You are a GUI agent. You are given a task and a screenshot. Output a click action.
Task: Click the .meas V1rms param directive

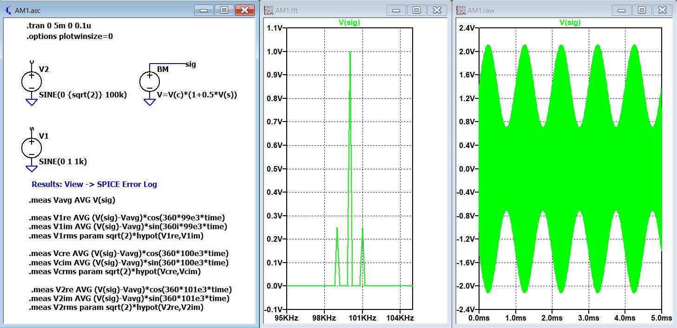click(x=116, y=236)
